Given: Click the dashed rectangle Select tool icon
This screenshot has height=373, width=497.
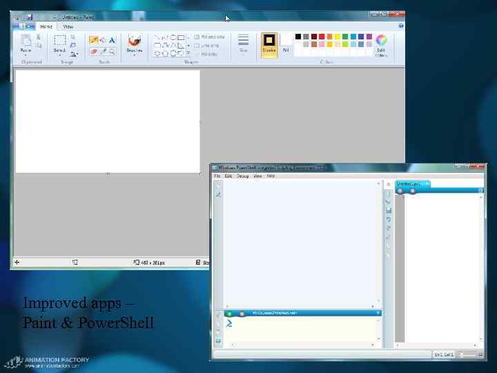Looking at the screenshot, I should tap(59, 41).
